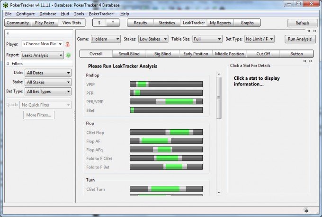Open the Game dropdown showing Holdem
This screenshot has width=322, height=217.
[x=106, y=39]
